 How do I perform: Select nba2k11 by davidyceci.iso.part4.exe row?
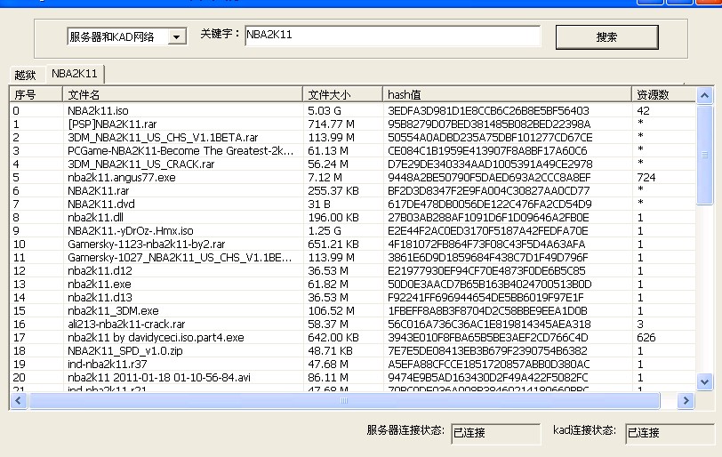point(353,337)
